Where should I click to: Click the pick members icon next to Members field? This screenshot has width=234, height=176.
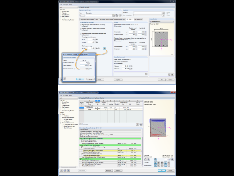[163, 13]
